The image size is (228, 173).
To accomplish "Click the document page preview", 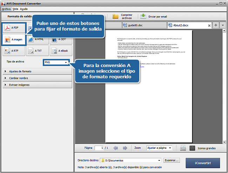I will click(149, 86).
